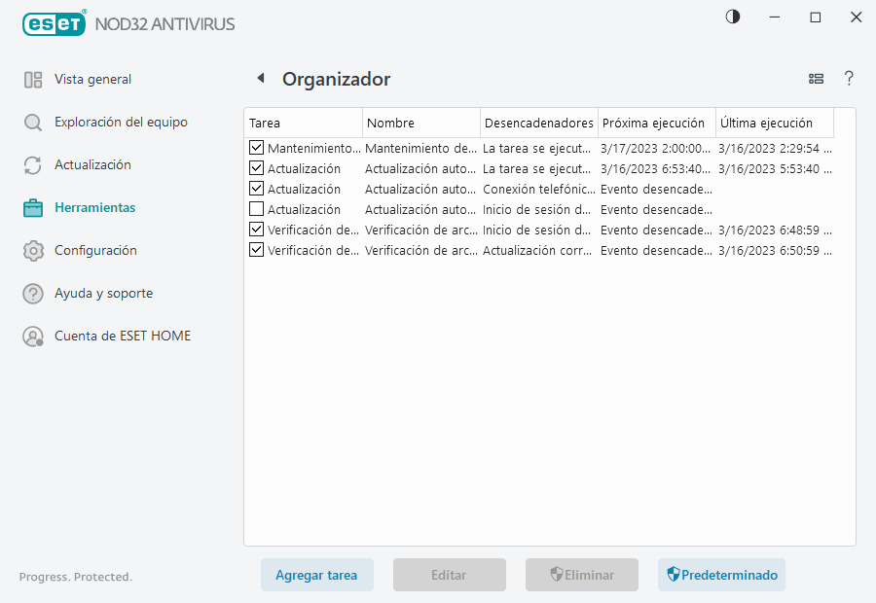Enable the unchecked Actualización task
Image resolution: width=876 pixels, height=603 pixels.
click(x=256, y=209)
